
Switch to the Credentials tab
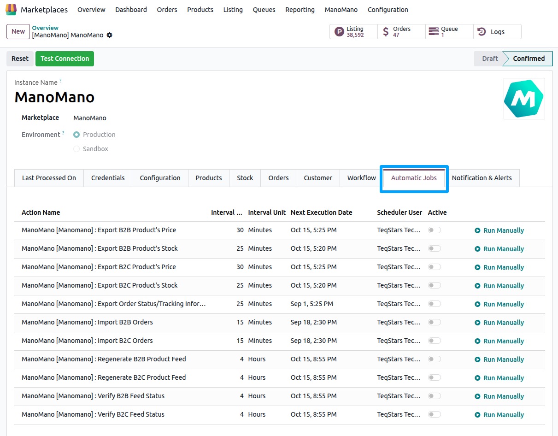[x=108, y=178]
